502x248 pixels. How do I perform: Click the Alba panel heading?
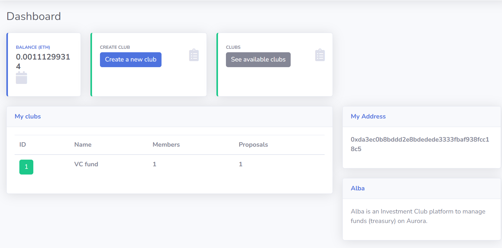pyautogui.click(x=358, y=188)
